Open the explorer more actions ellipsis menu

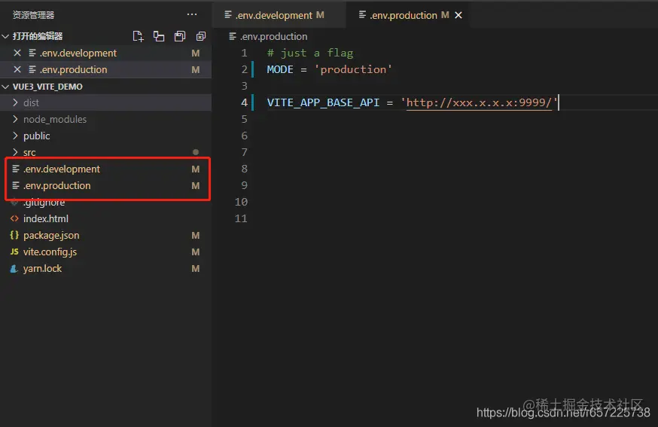pos(192,15)
